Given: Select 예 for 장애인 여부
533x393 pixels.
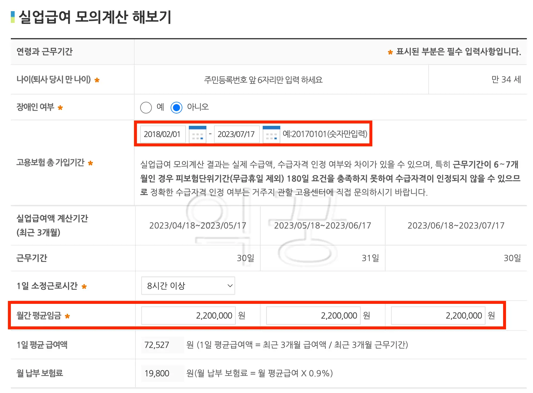Looking at the screenshot, I should coord(146,107).
